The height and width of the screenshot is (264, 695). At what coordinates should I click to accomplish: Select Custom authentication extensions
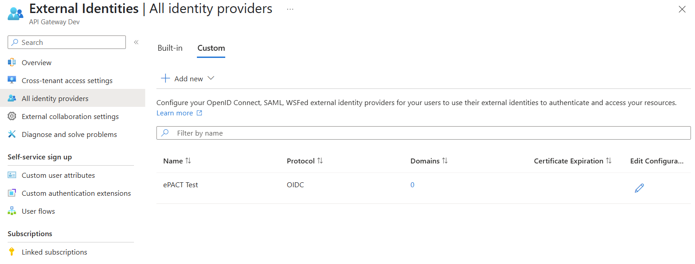pyautogui.click(x=76, y=193)
